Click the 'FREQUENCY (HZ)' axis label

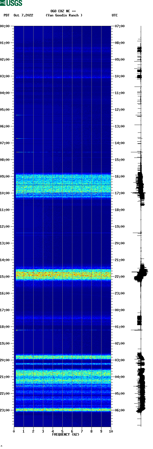(x=66, y=435)
